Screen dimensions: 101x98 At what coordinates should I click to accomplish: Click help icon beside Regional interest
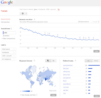[x=34, y=61]
